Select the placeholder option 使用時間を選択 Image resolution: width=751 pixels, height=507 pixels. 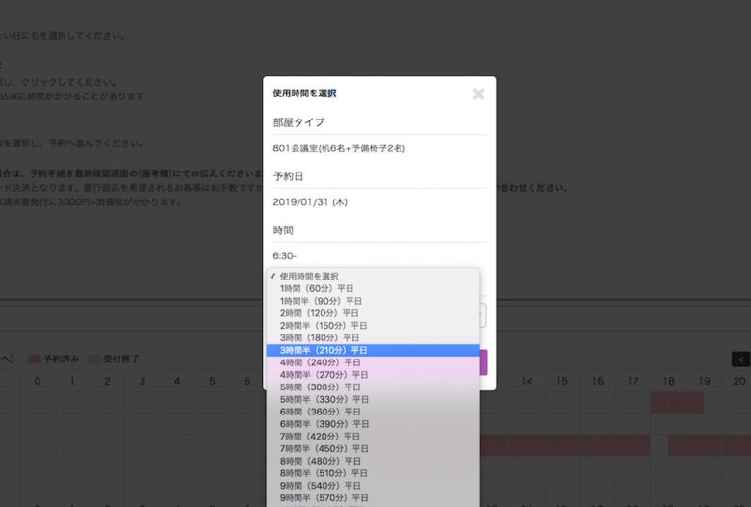(374, 277)
